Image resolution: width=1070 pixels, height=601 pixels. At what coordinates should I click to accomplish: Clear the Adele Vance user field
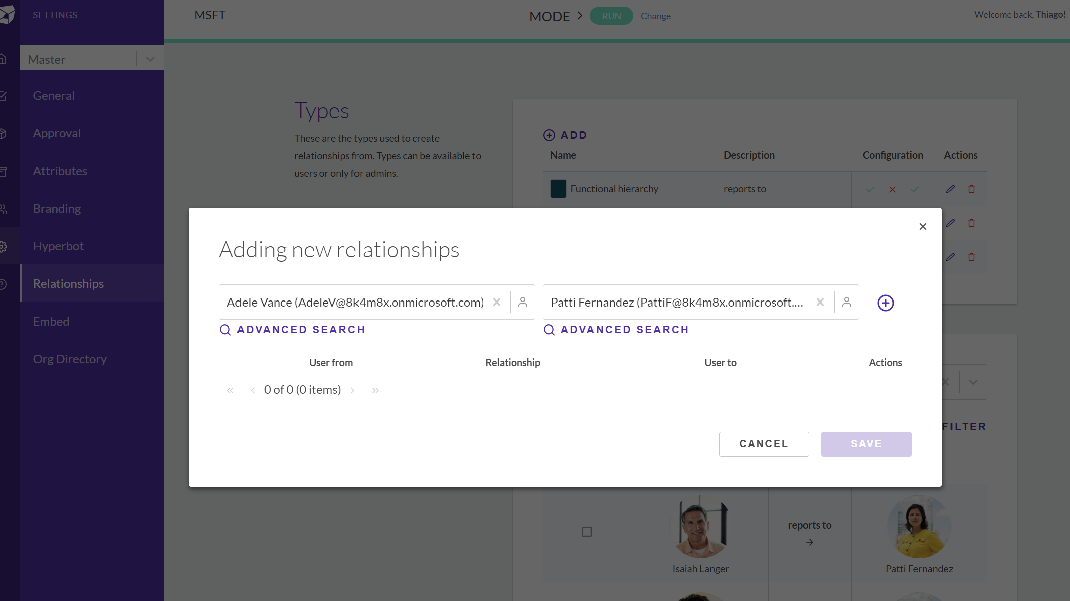tap(497, 302)
